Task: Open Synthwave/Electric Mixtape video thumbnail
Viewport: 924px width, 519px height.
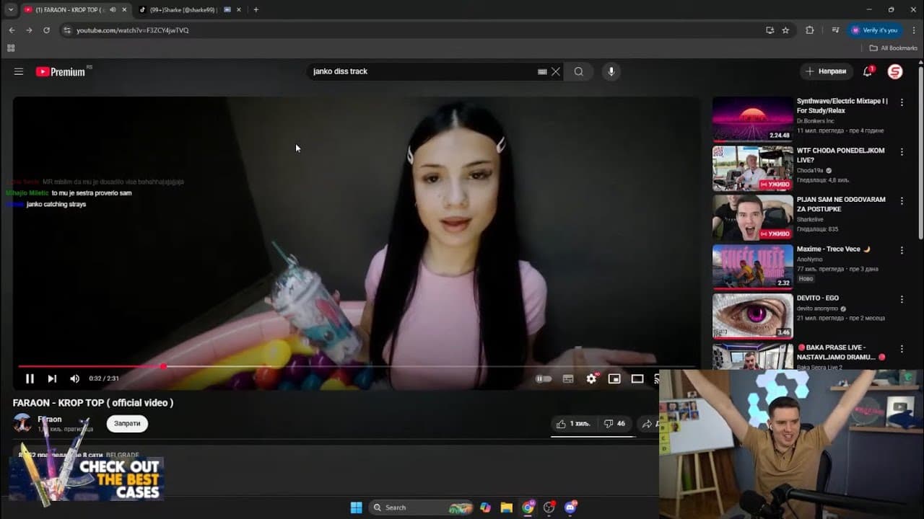Action: point(752,120)
